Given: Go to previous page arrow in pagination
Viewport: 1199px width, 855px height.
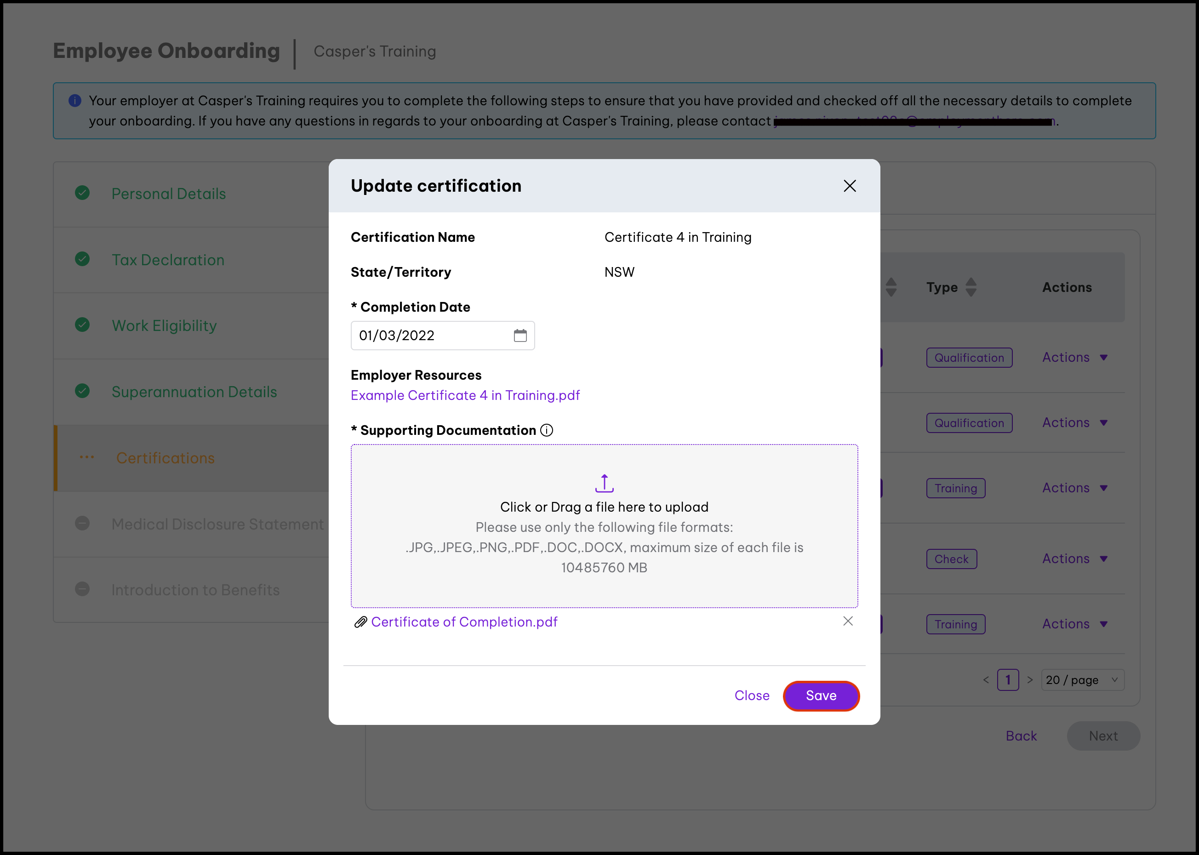Looking at the screenshot, I should 986,680.
